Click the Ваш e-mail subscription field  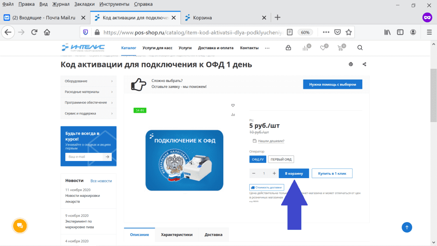click(x=84, y=157)
